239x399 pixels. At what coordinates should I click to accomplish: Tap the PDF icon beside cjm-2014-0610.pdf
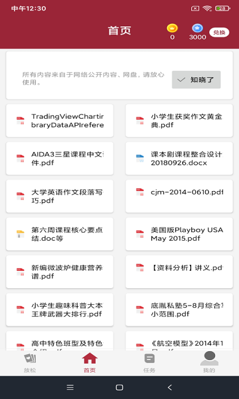click(x=140, y=192)
